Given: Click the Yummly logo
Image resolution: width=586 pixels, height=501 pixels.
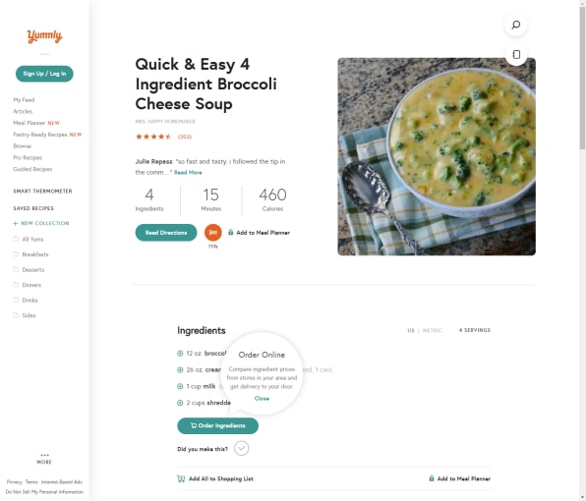Looking at the screenshot, I should [x=44, y=36].
